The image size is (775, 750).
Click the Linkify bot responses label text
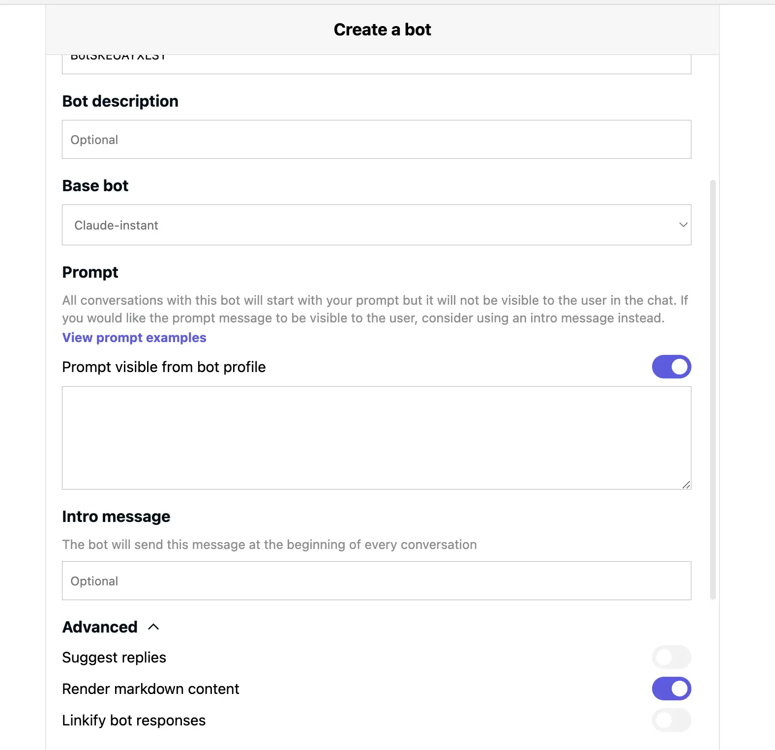134,721
